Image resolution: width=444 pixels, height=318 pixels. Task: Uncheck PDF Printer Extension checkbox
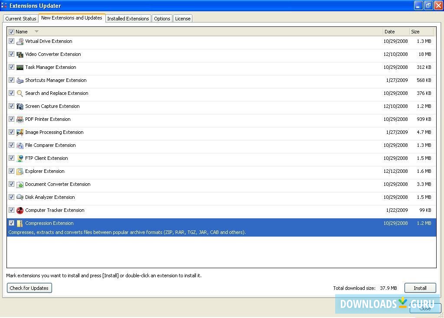11,119
